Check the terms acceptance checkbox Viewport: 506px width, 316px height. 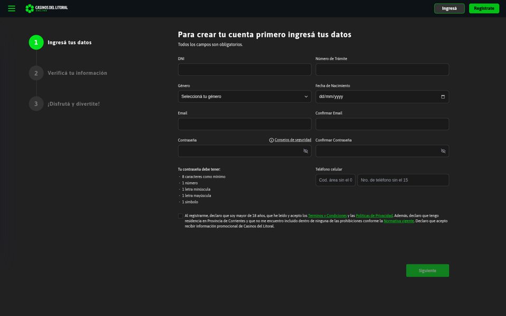(x=180, y=216)
